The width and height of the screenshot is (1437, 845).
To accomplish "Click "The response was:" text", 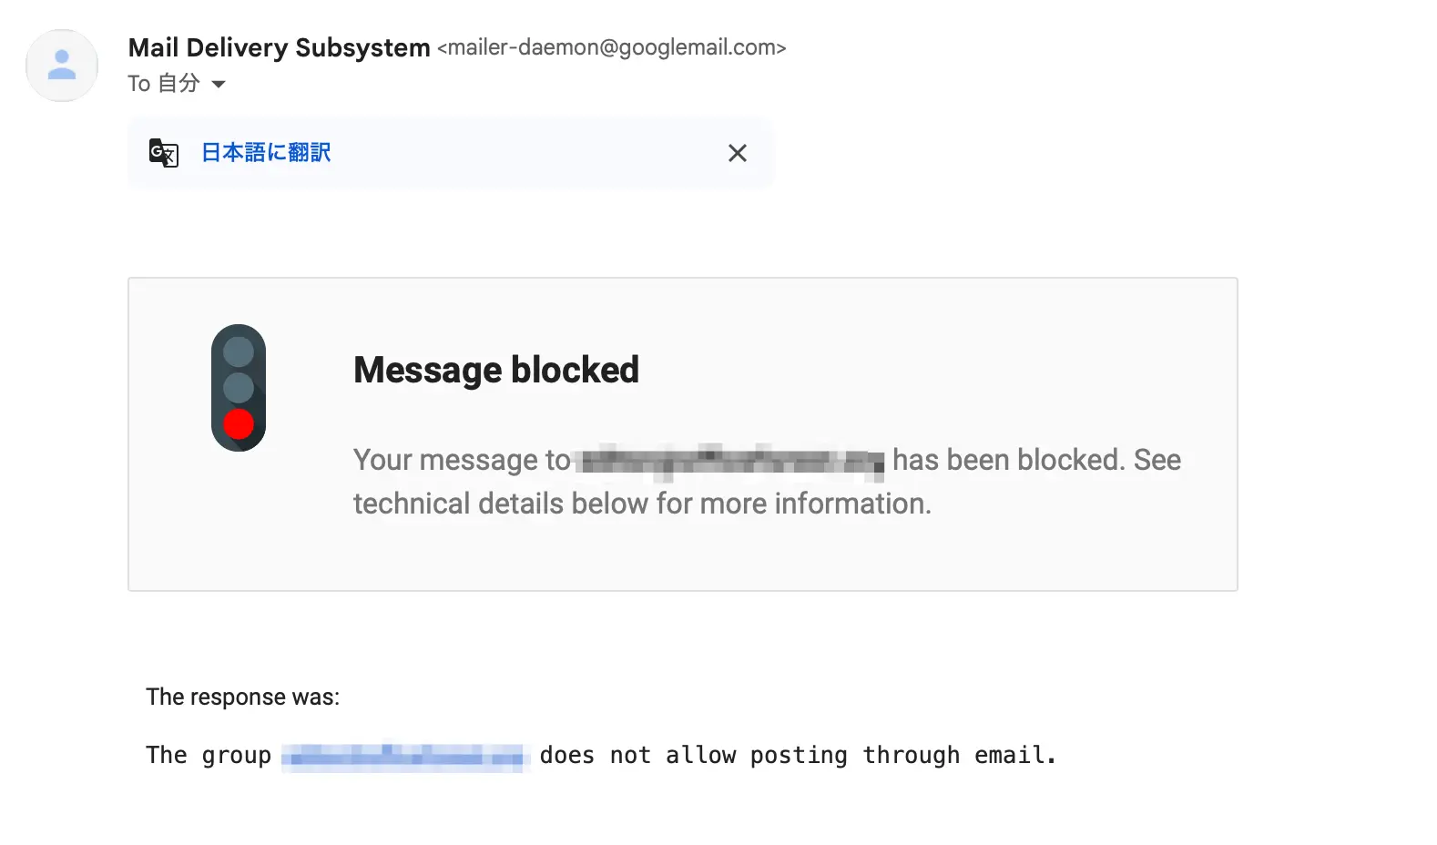I will tap(242, 697).
